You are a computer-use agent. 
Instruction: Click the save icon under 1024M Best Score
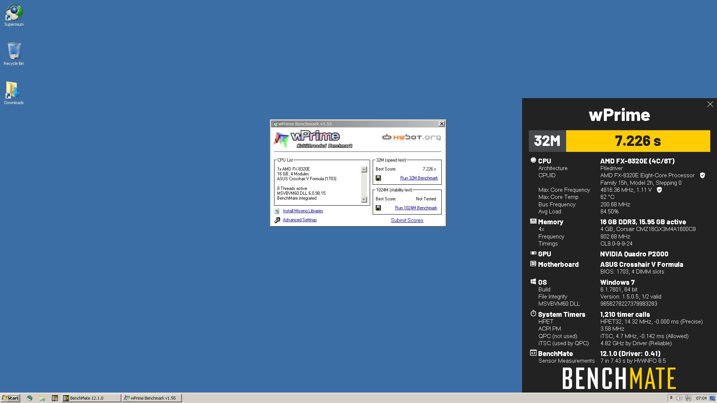[378, 208]
